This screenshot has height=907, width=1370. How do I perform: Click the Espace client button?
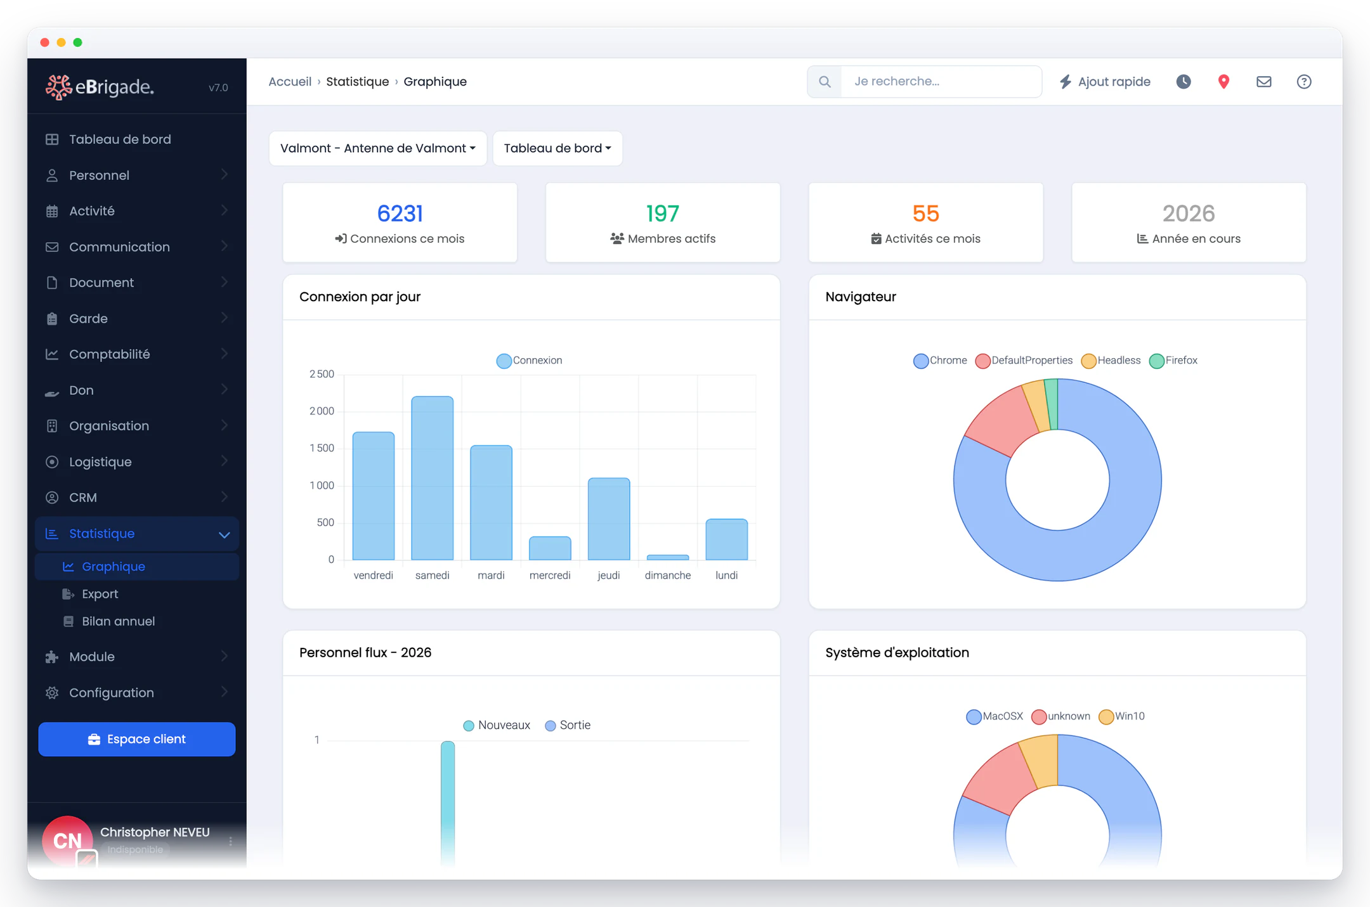point(137,740)
